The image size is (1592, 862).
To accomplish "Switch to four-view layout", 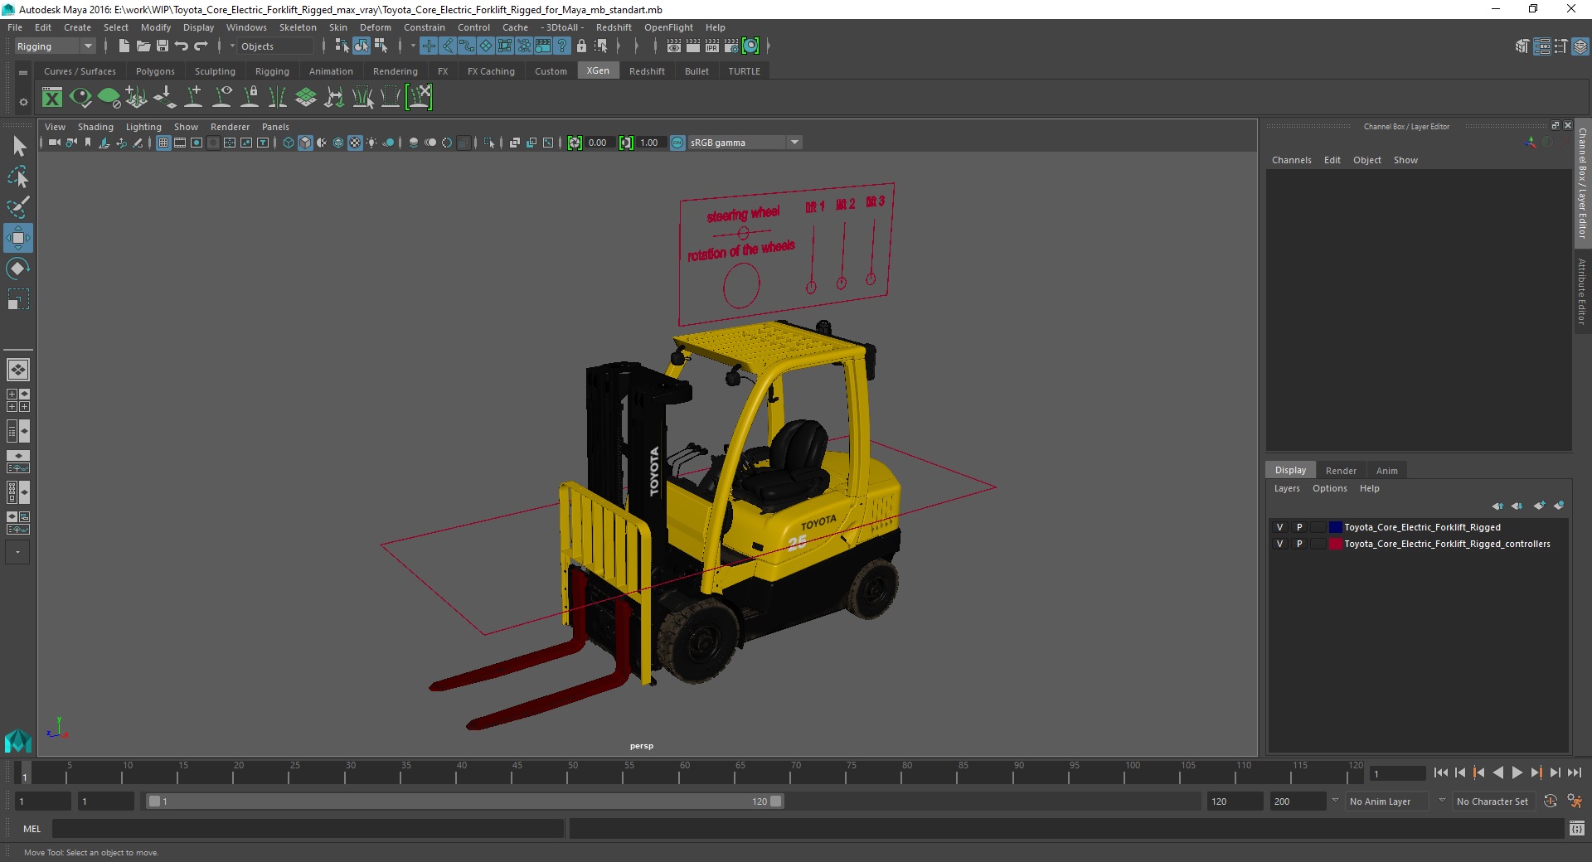I will [x=18, y=400].
